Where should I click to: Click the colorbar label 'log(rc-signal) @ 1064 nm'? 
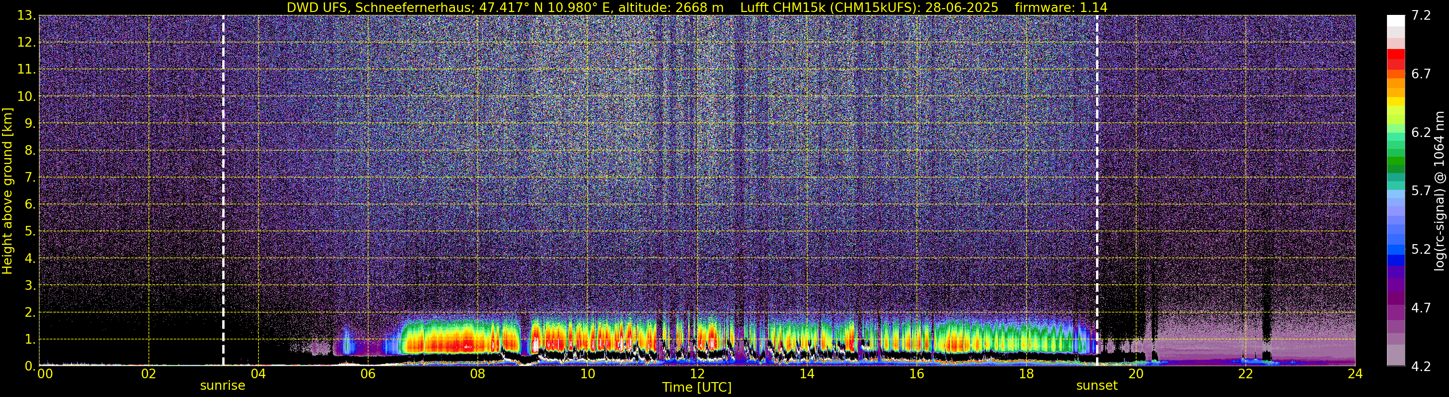coord(1439,191)
